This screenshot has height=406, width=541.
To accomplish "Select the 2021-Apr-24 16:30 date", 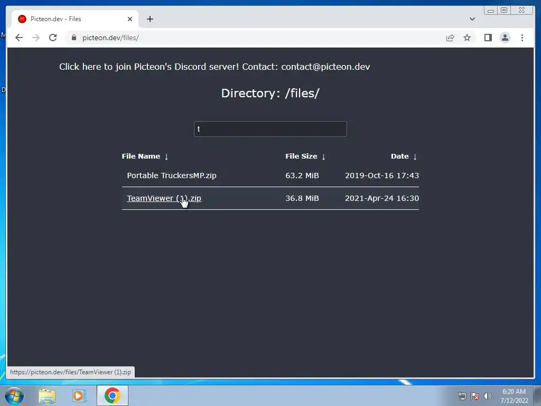I will [382, 198].
